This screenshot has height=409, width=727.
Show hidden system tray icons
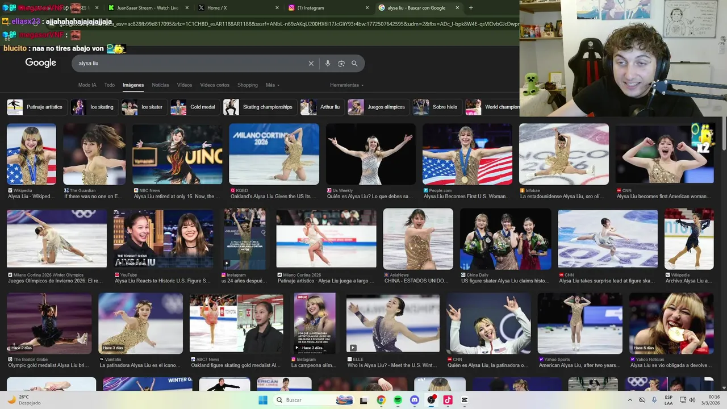coord(629,400)
